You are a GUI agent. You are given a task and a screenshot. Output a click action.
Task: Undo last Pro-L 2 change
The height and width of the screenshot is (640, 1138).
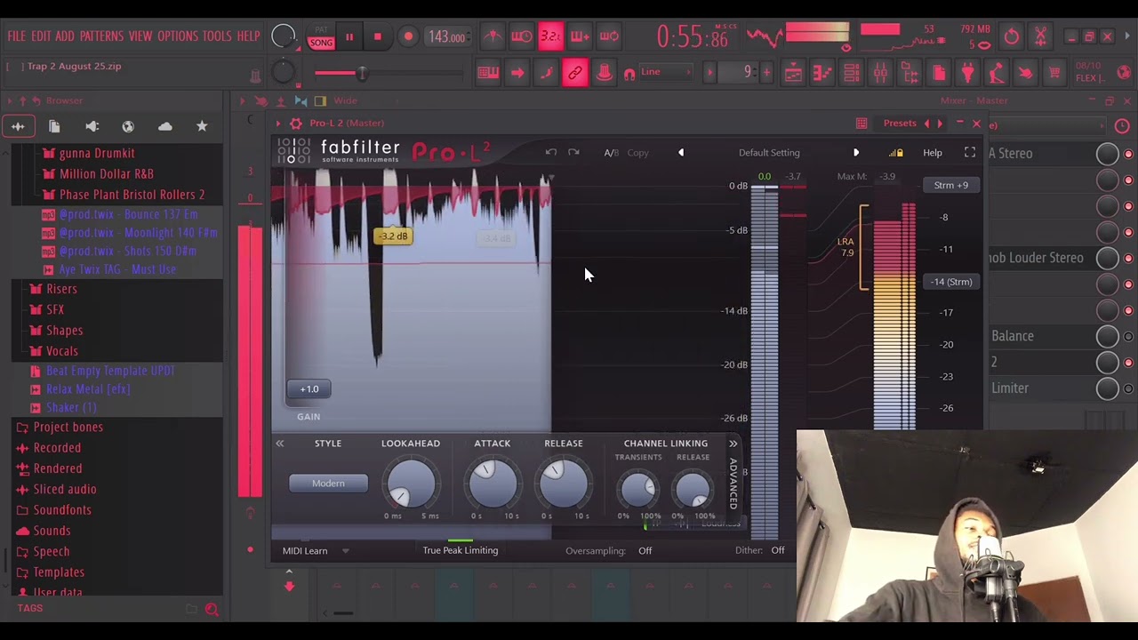click(551, 153)
